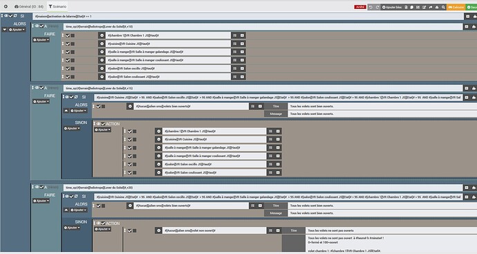Viewport: 477px width, 254px height.
Task: Open the Général (ID : 84) tab
Action: click(x=29, y=6)
